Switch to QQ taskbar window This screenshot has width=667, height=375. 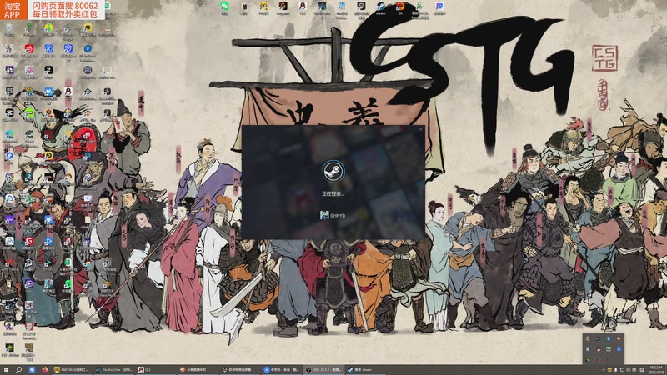tap(155, 370)
